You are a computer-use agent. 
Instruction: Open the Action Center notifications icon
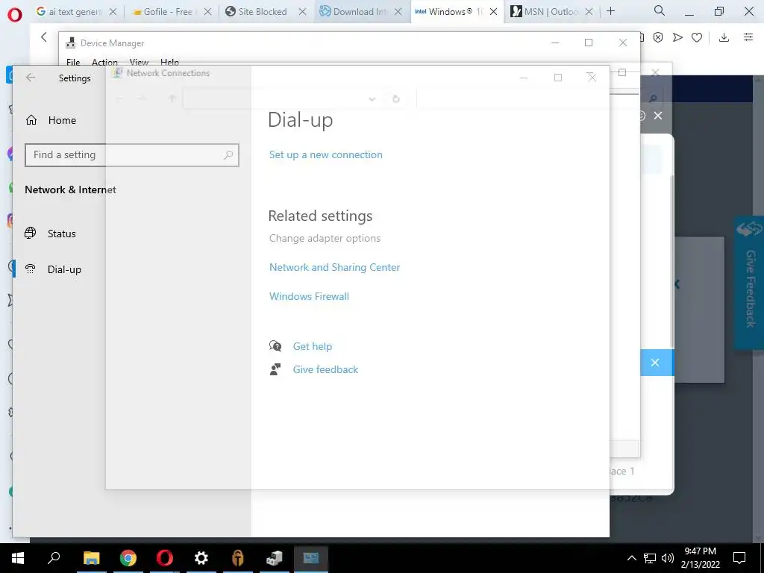(x=739, y=558)
